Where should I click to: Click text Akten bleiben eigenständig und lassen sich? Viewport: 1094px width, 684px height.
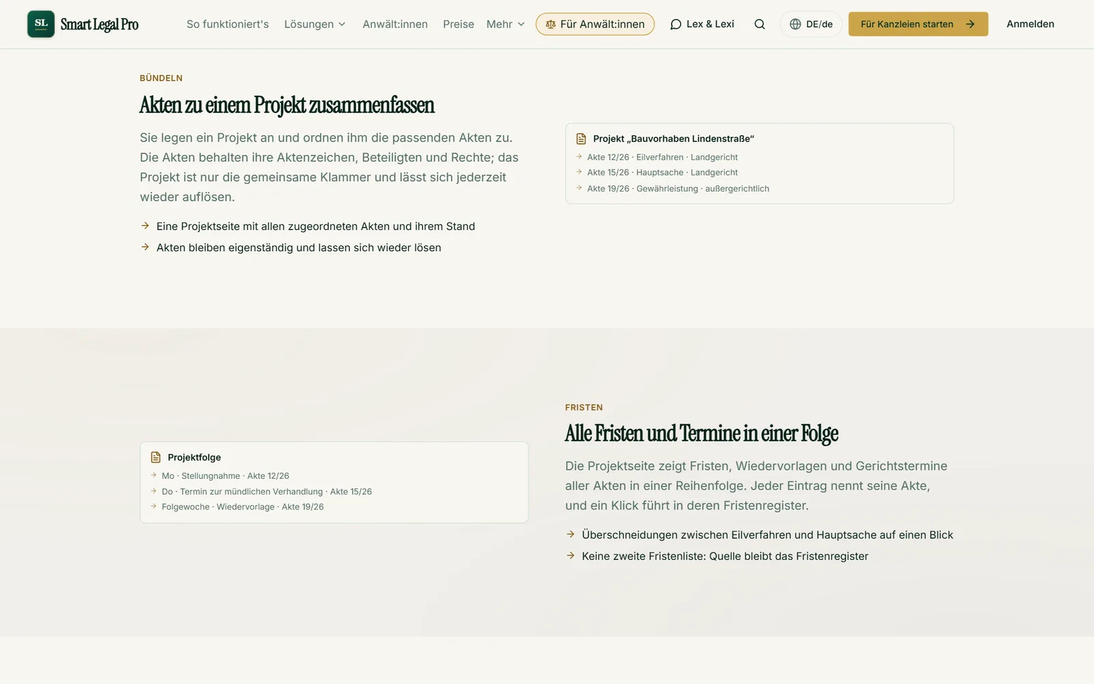pos(299,248)
